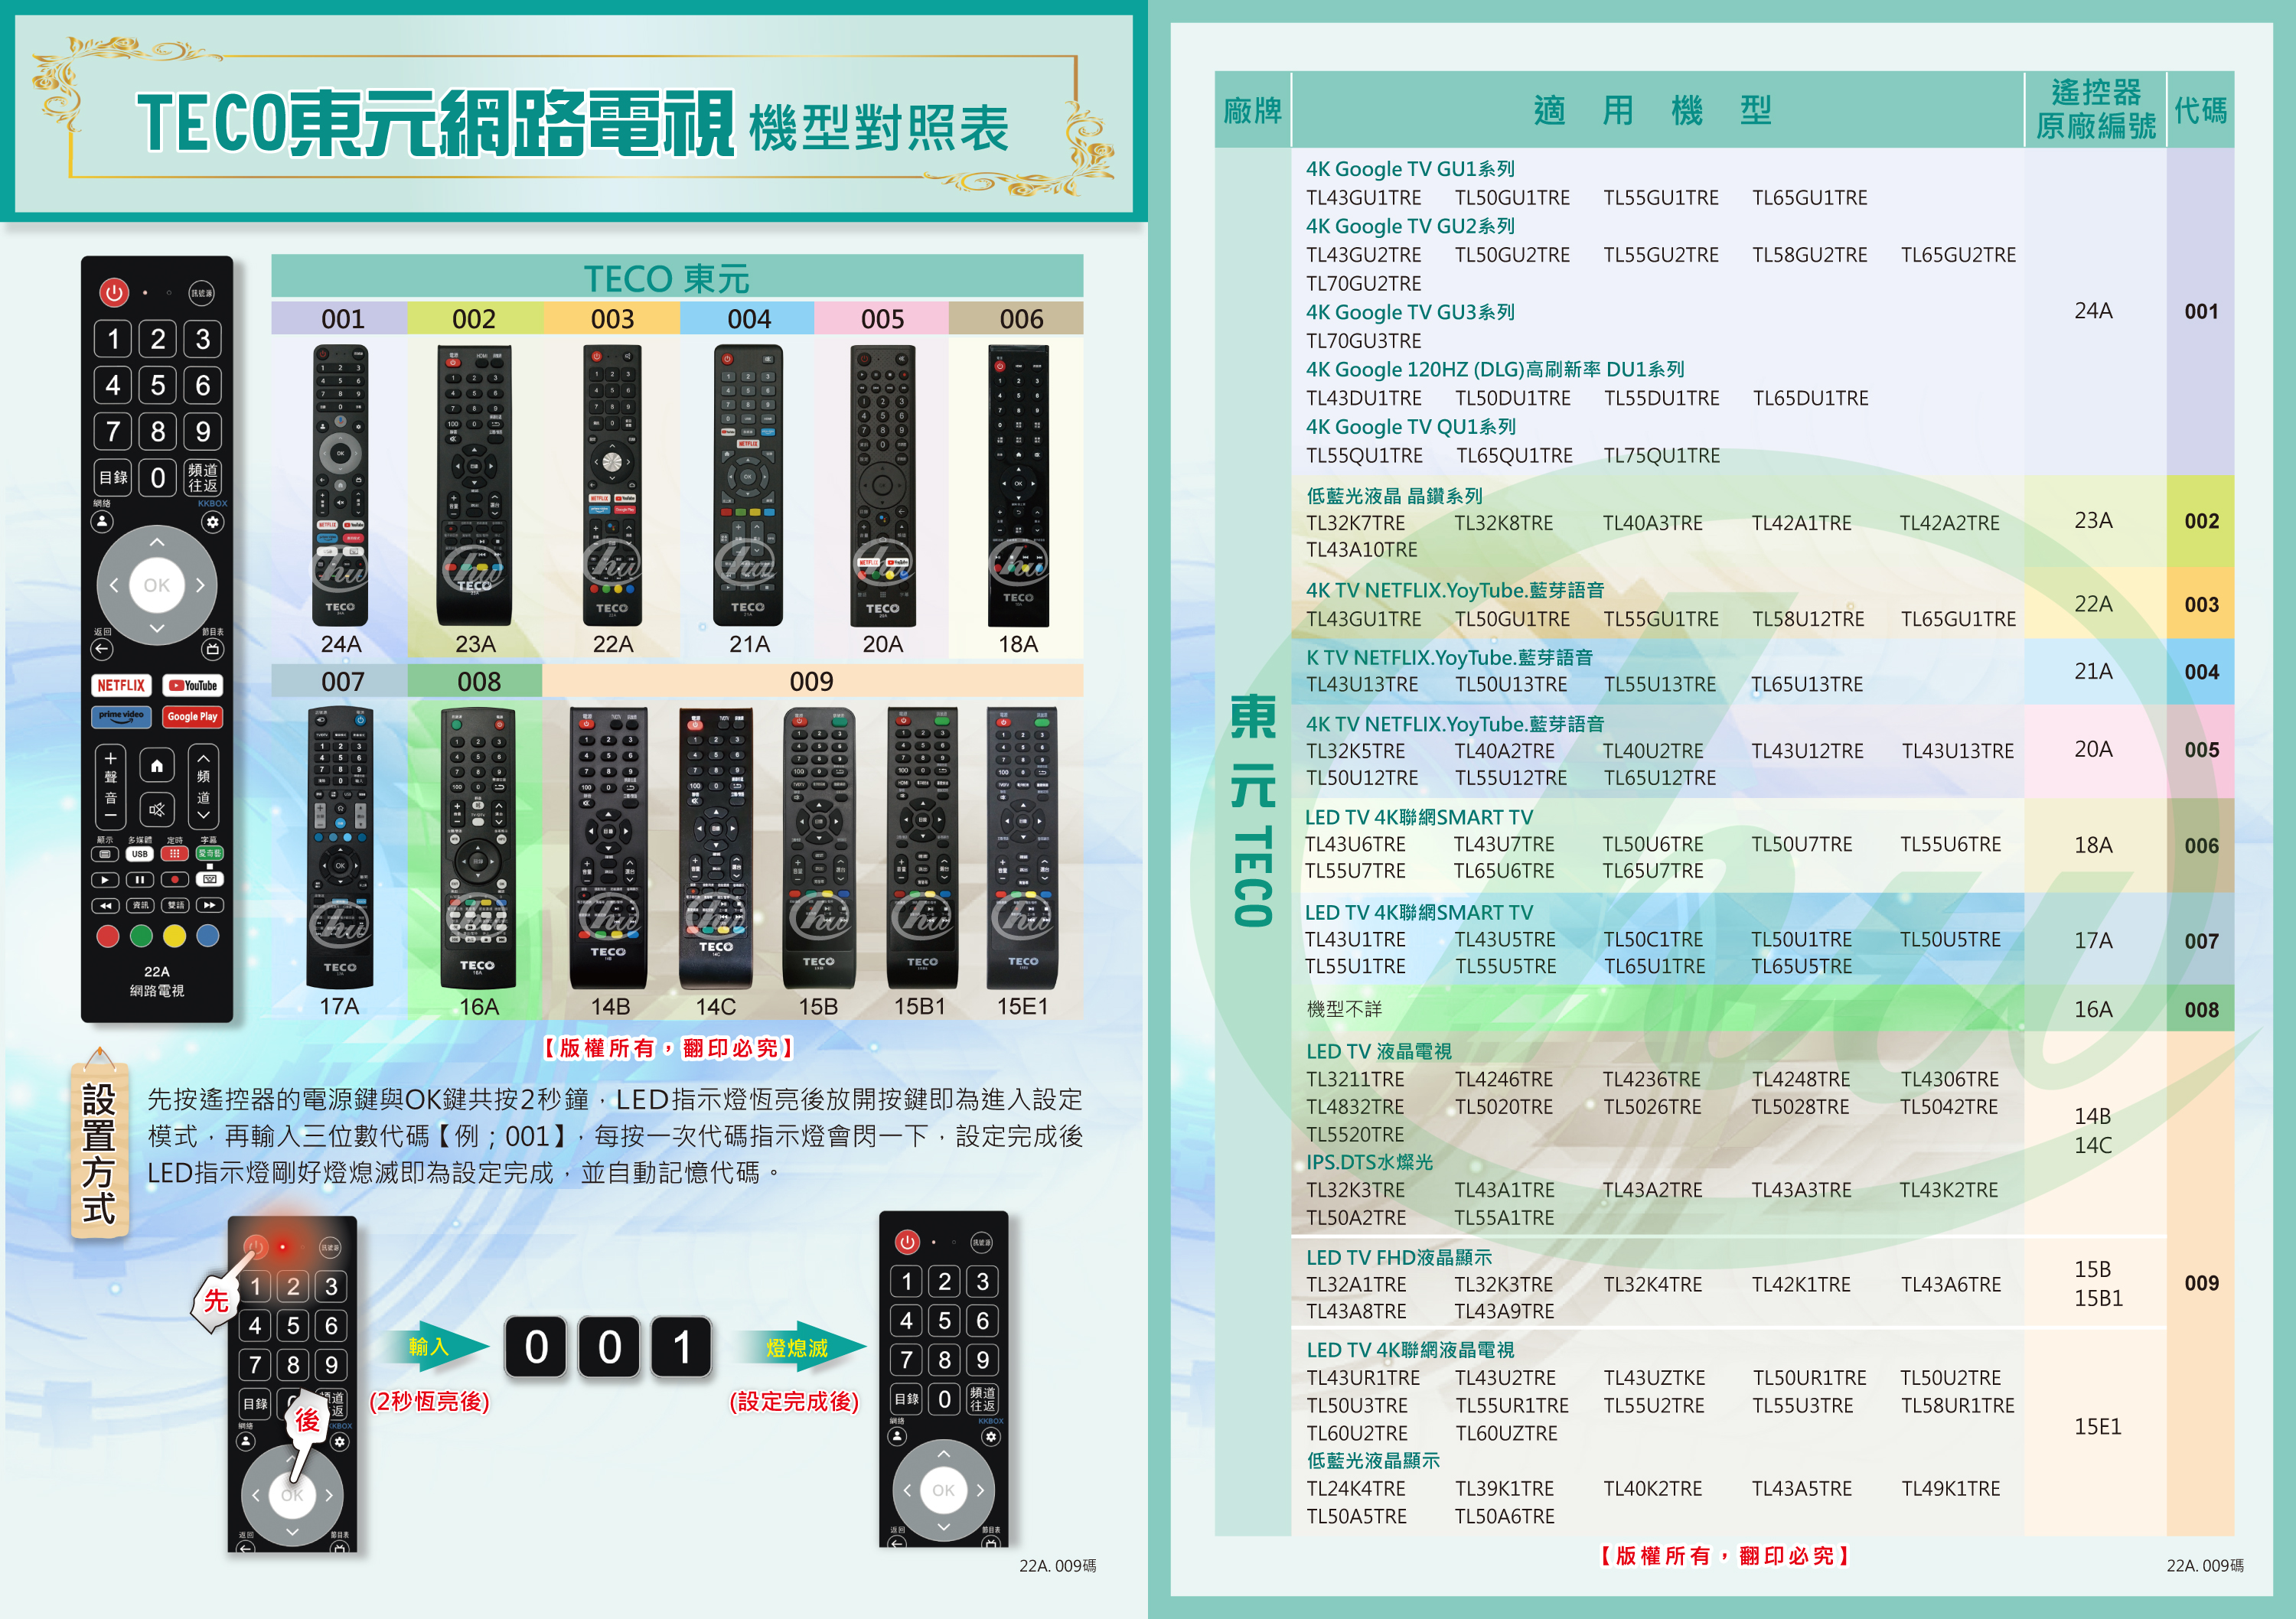Click the '4K Google TV GU1系列' heading

pyautogui.click(x=1410, y=169)
